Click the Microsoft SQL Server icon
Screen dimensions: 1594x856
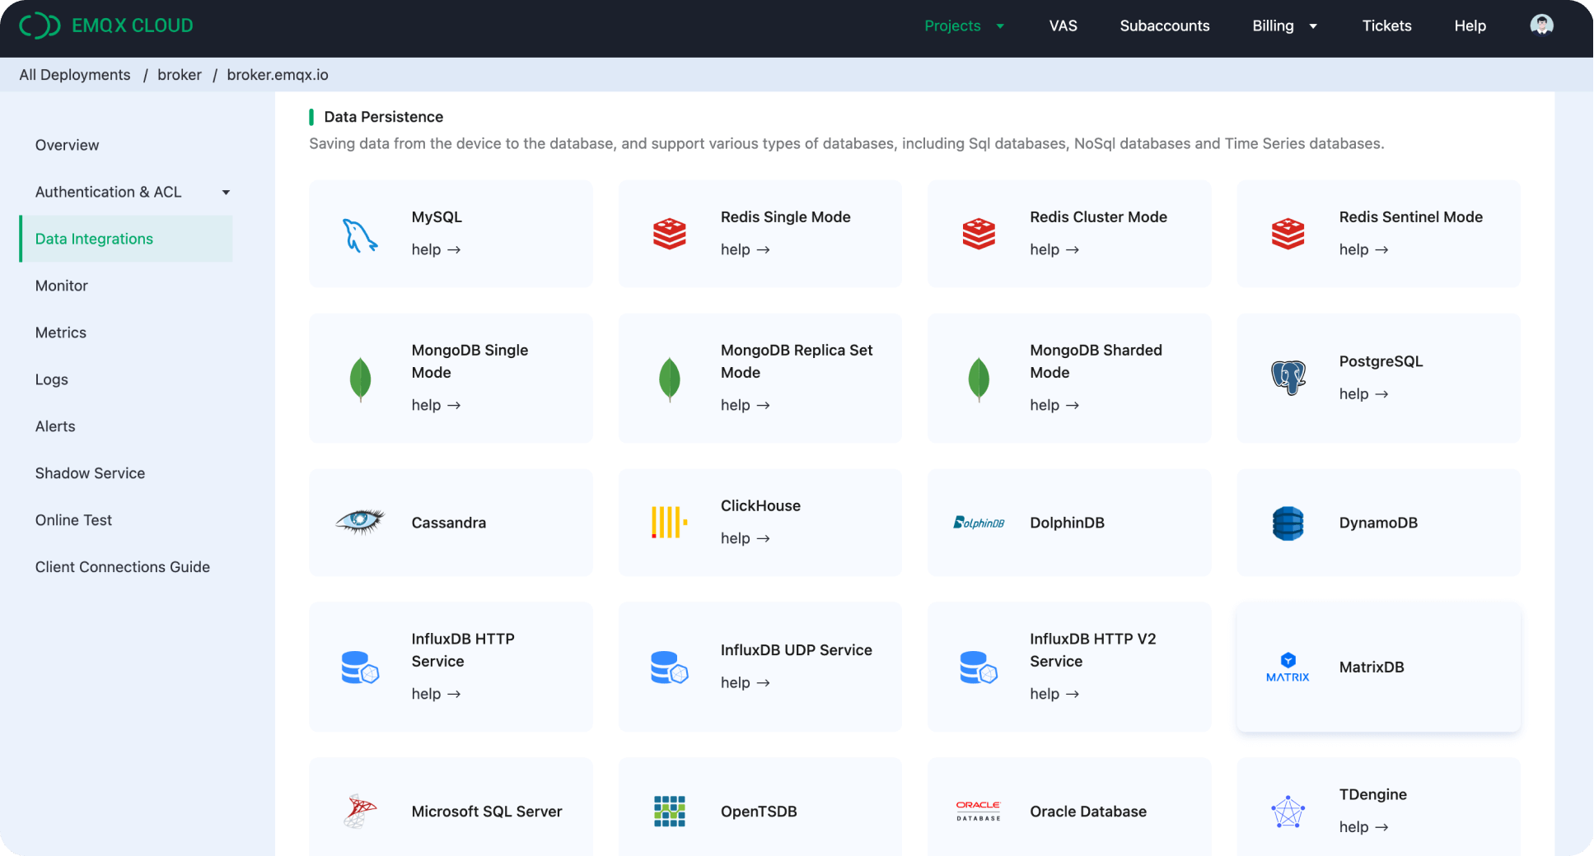pyautogui.click(x=360, y=812)
